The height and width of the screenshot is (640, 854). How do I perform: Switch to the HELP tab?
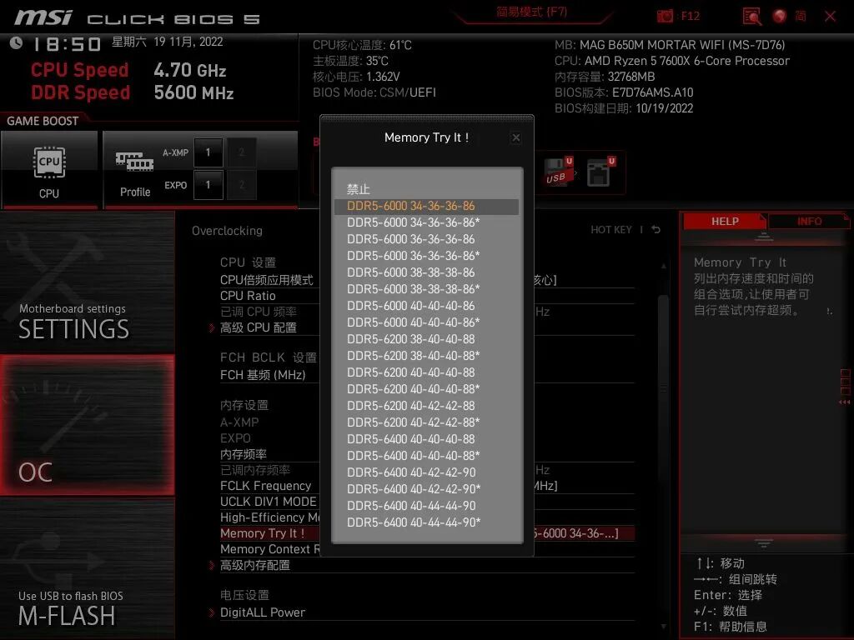pos(725,222)
